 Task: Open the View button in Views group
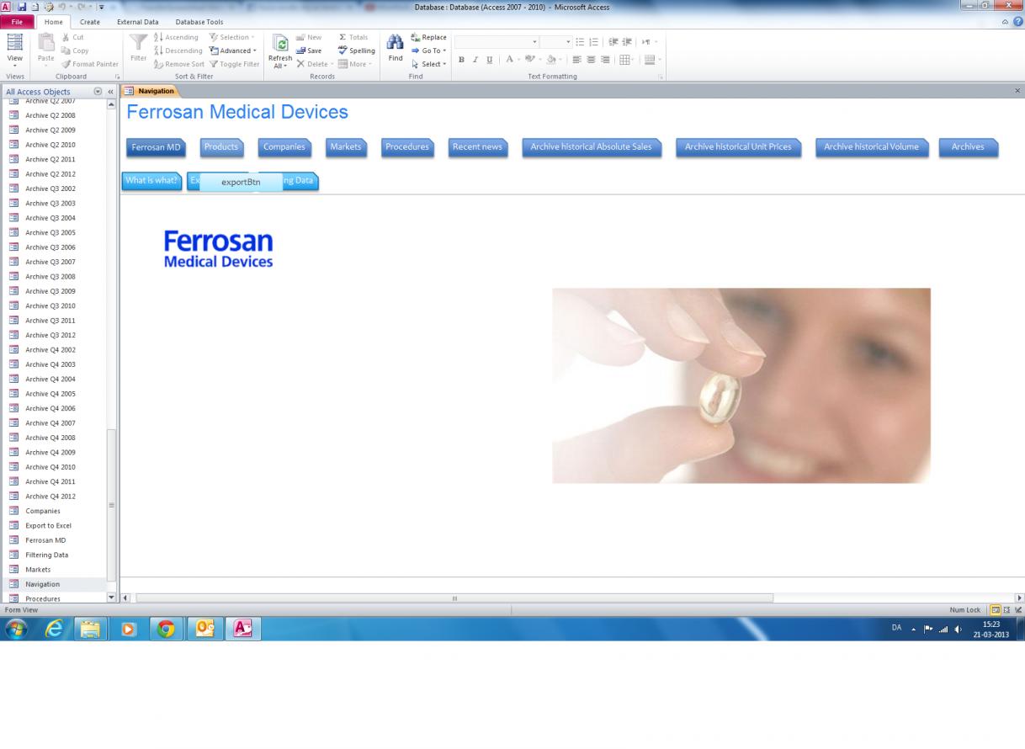point(15,50)
